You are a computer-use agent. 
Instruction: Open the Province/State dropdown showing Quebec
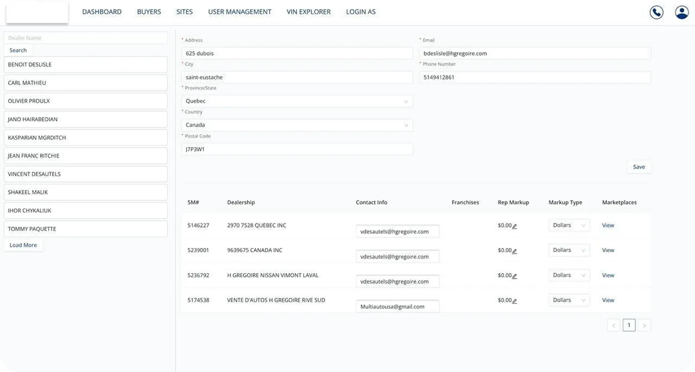tap(297, 101)
